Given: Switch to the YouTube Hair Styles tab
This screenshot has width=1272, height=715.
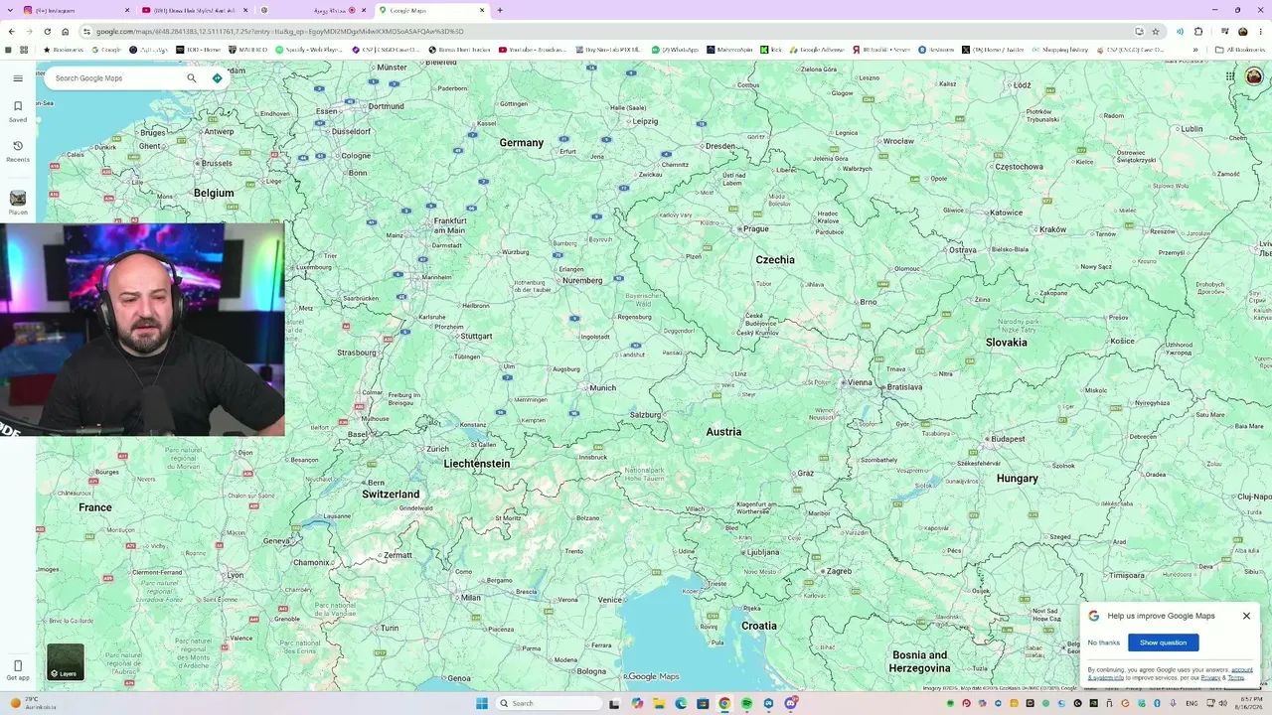Looking at the screenshot, I should (x=194, y=10).
